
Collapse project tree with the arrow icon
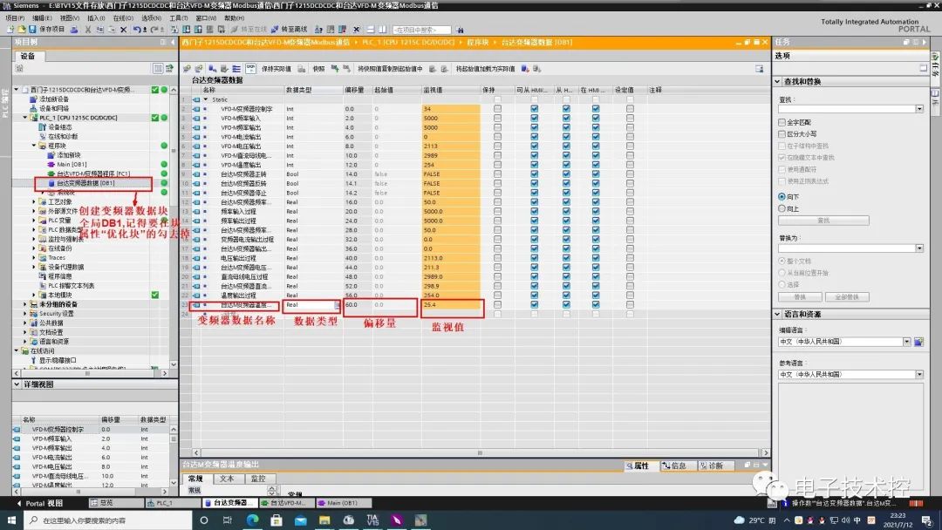click(173, 42)
